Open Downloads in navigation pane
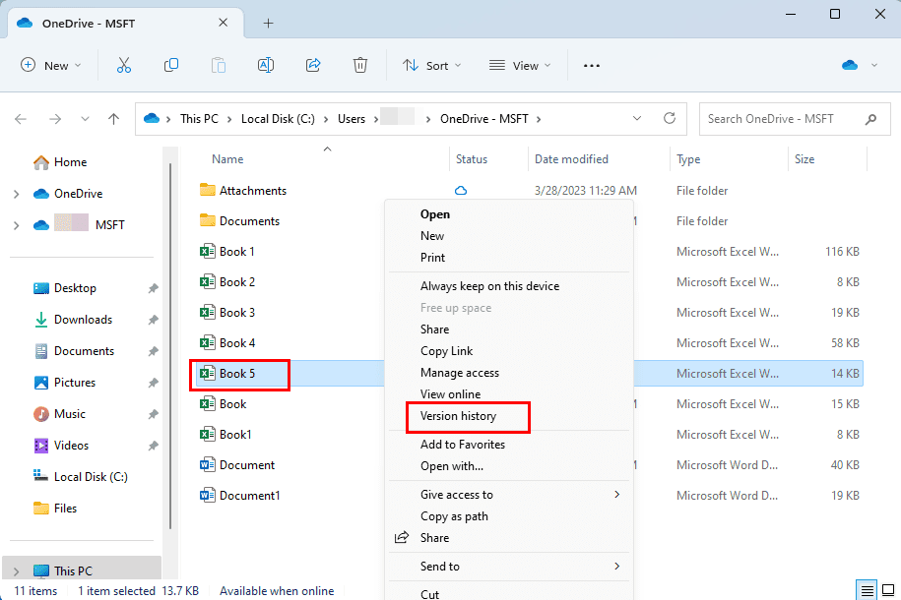This screenshot has width=901, height=600. pos(73,320)
